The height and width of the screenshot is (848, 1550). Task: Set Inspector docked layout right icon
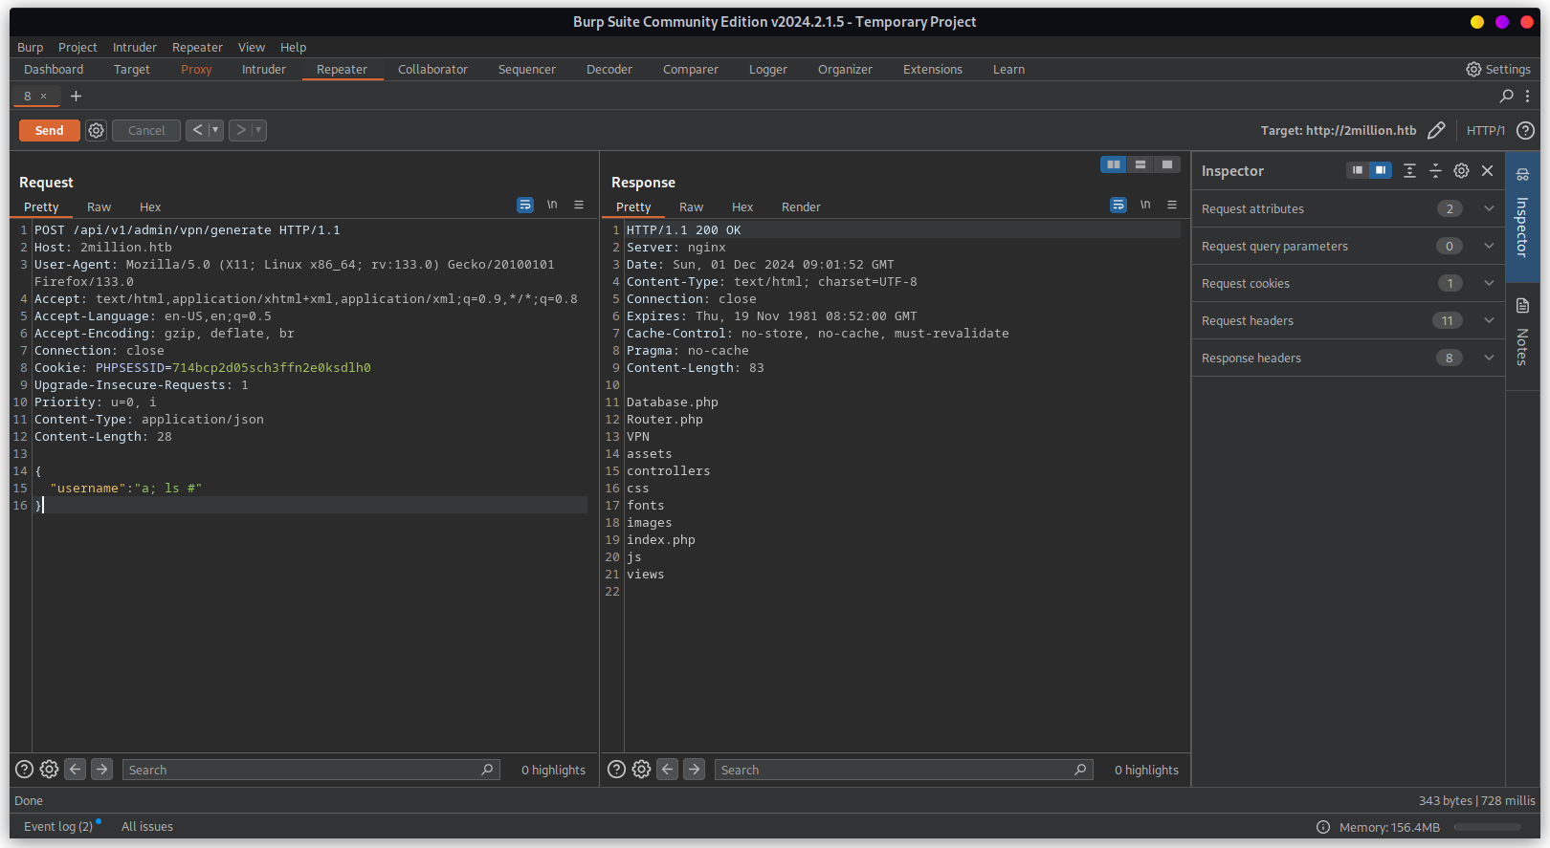(1380, 170)
